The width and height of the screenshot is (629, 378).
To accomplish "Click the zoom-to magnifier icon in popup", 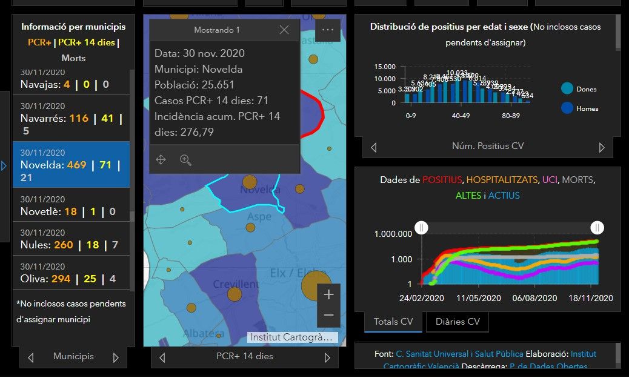I will tap(185, 160).
